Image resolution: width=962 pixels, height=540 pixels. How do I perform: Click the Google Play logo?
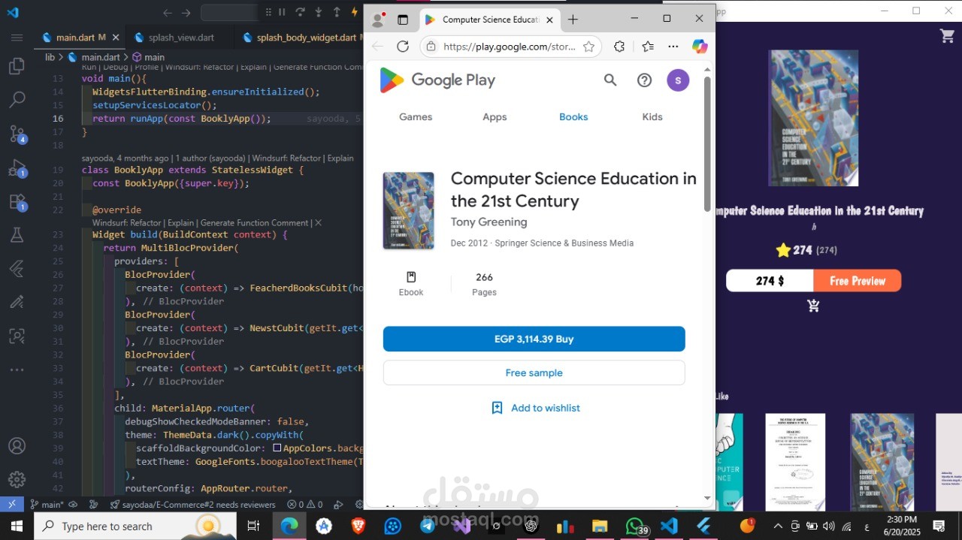437,80
